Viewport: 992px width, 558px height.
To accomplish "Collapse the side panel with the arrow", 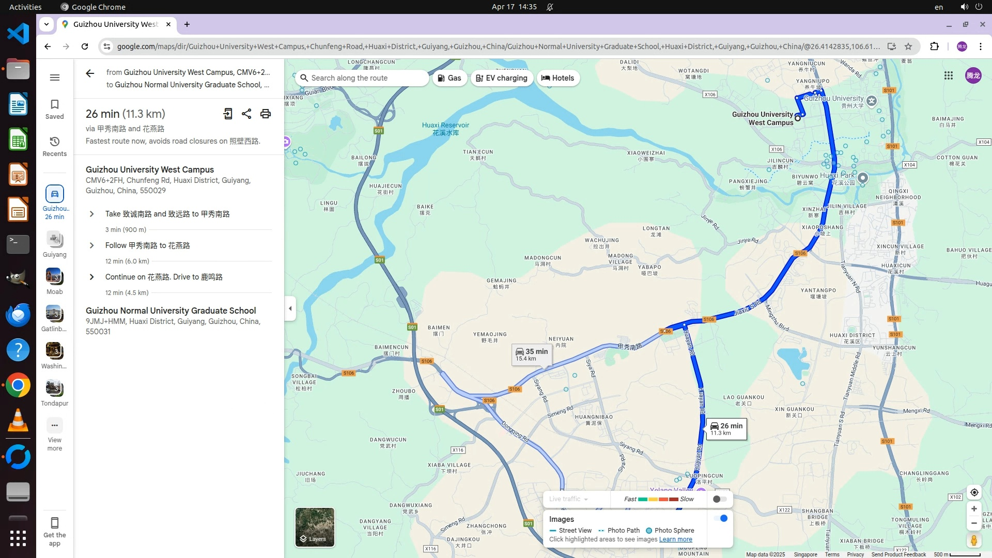I will 290,308.
